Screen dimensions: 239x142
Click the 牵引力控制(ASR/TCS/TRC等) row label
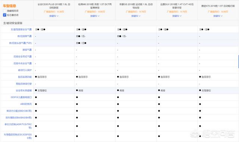(x=18, y=126)
